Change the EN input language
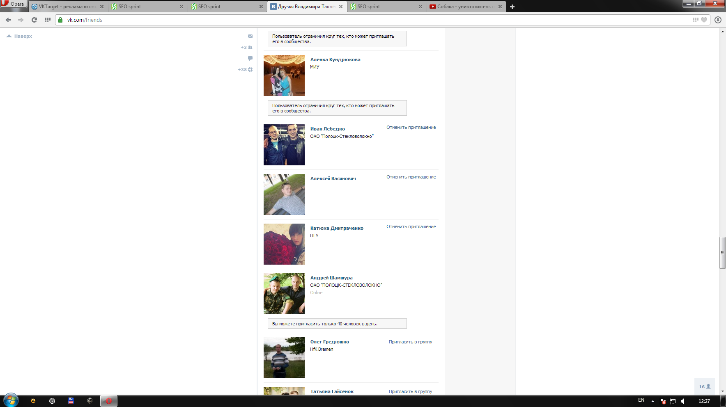This screenshot has width=726, height=407. coord(641,400)
